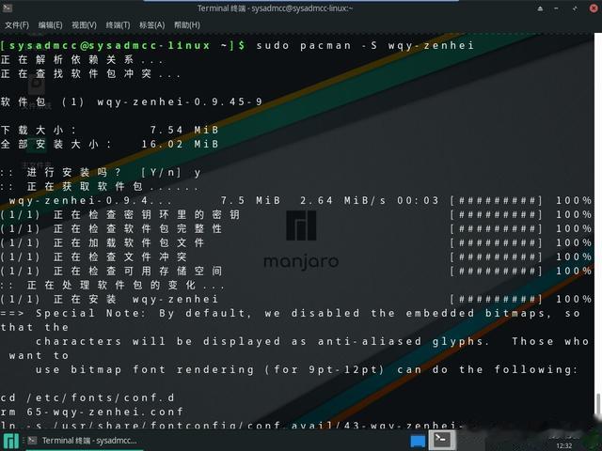Click the line '正在查找软件包冲突...'
Viewport: 602px width, 451px height.
pyautogui.click(x=90, y=74)
